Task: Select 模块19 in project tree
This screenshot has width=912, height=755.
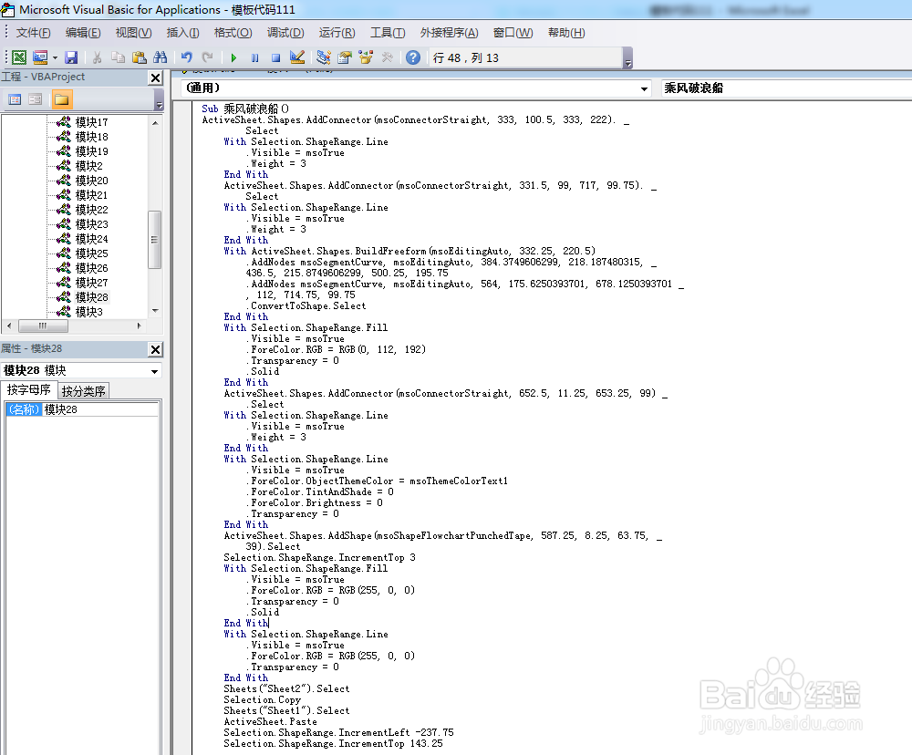Action: (x=91, y=151)
